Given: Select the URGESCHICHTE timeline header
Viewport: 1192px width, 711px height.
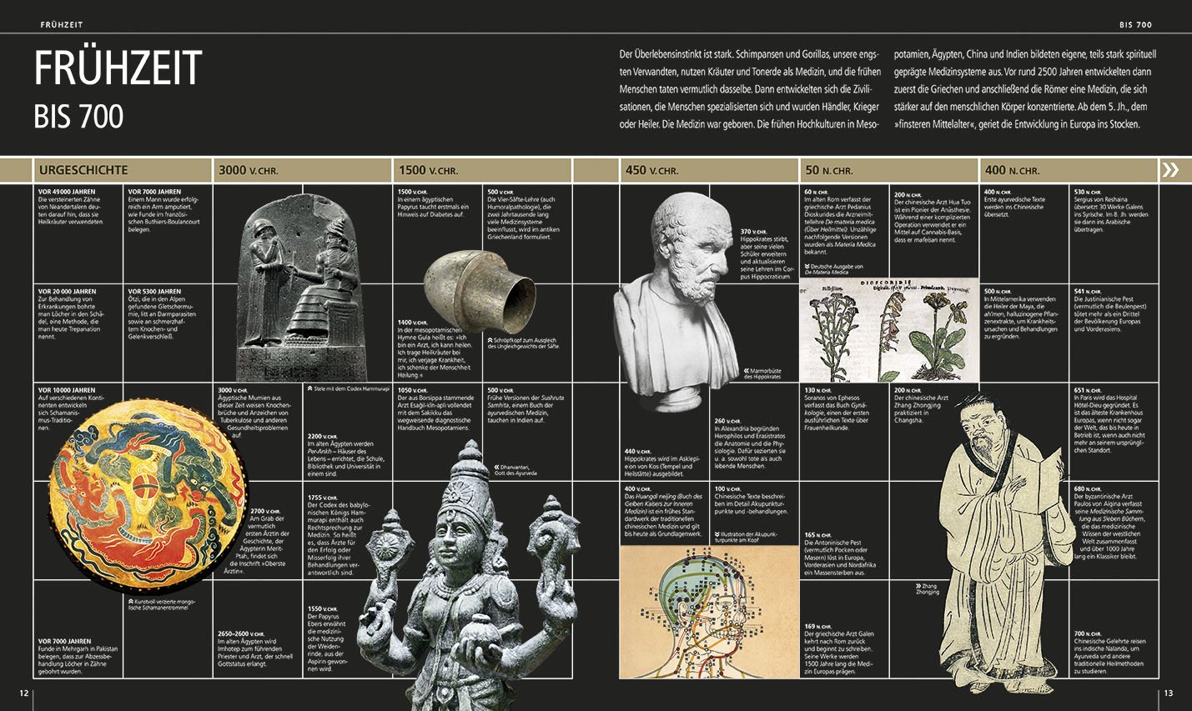Looking at the screenshot, I should click(83, 170).
